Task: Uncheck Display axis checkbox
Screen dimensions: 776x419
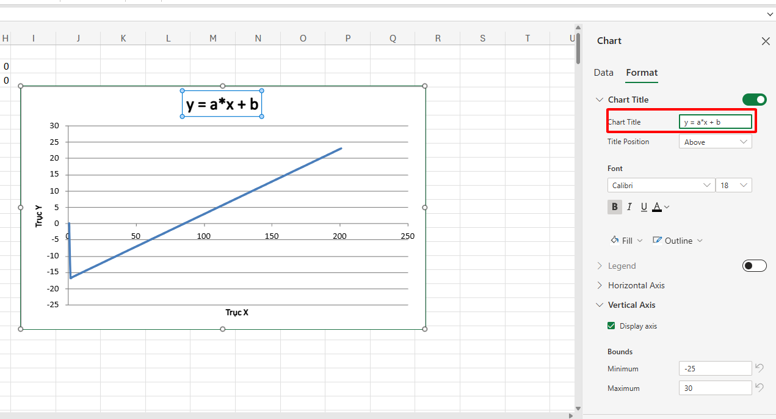Action: point(611,326)
